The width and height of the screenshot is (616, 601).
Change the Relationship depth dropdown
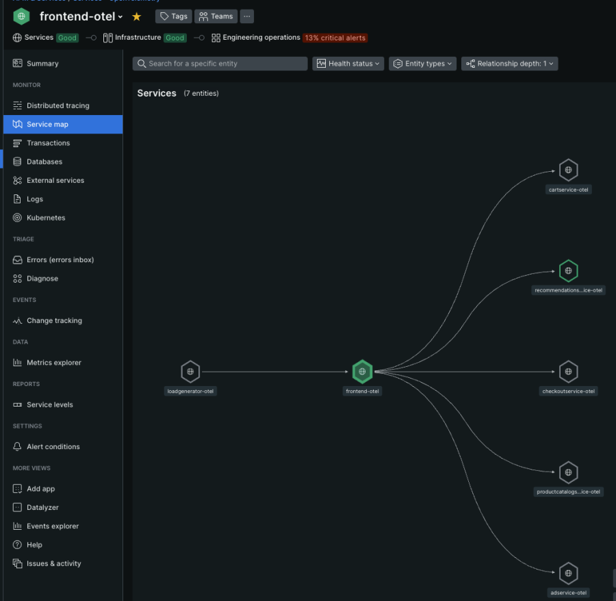[510, 64]
